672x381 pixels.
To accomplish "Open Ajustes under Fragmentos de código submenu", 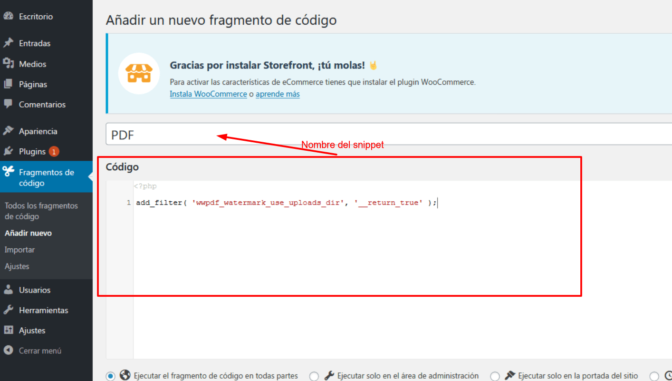I will coord(17,266).
